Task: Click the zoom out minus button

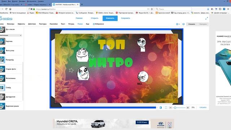Action: pos(170,108)
